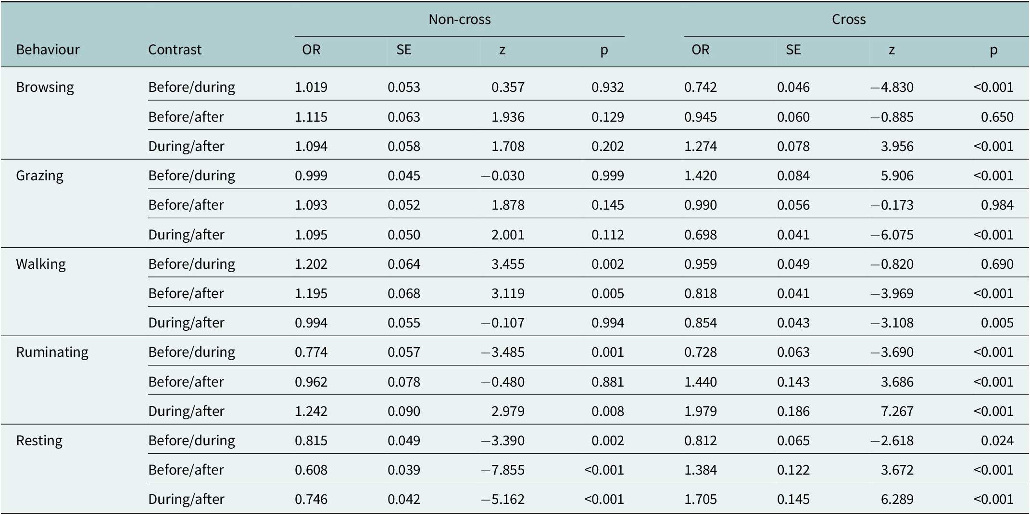Viewport: 1030px width, 515px height.
Task: Click the Cross SE column header
Action: [x=793, y=50]
